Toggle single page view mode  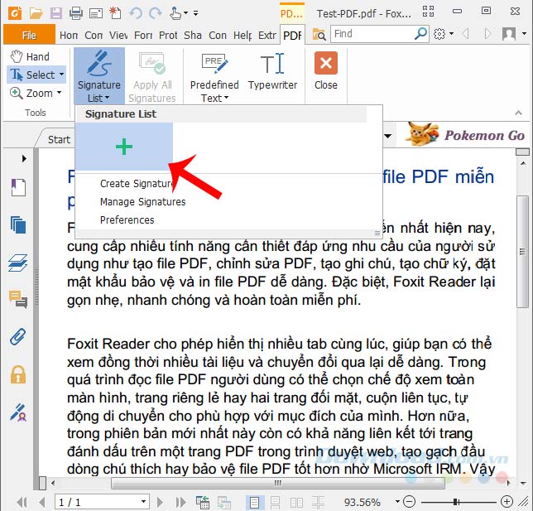(x=254, y=502)
